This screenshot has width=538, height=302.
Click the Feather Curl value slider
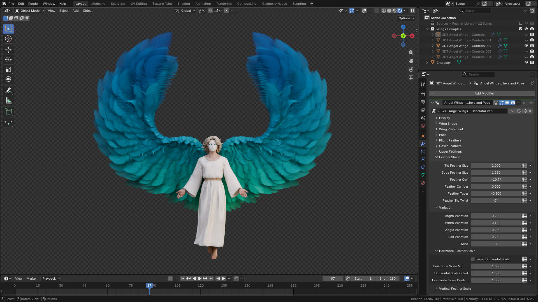pyautogui.click(x=496, y=180)
